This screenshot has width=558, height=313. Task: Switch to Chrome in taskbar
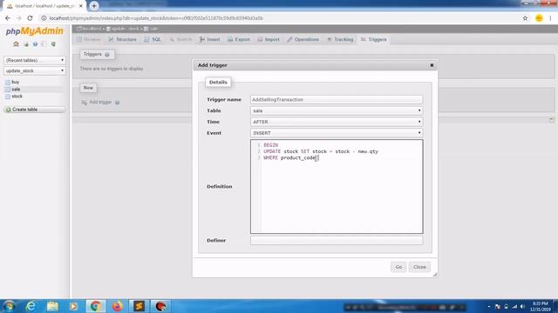click(x=95, y=306)
